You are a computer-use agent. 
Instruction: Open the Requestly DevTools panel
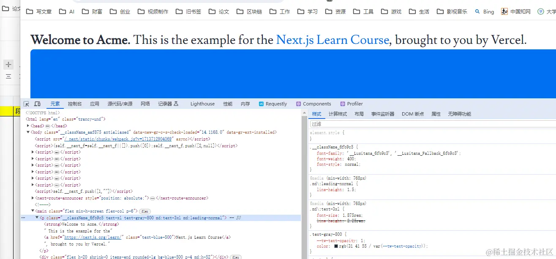click(x=273, y=103)
